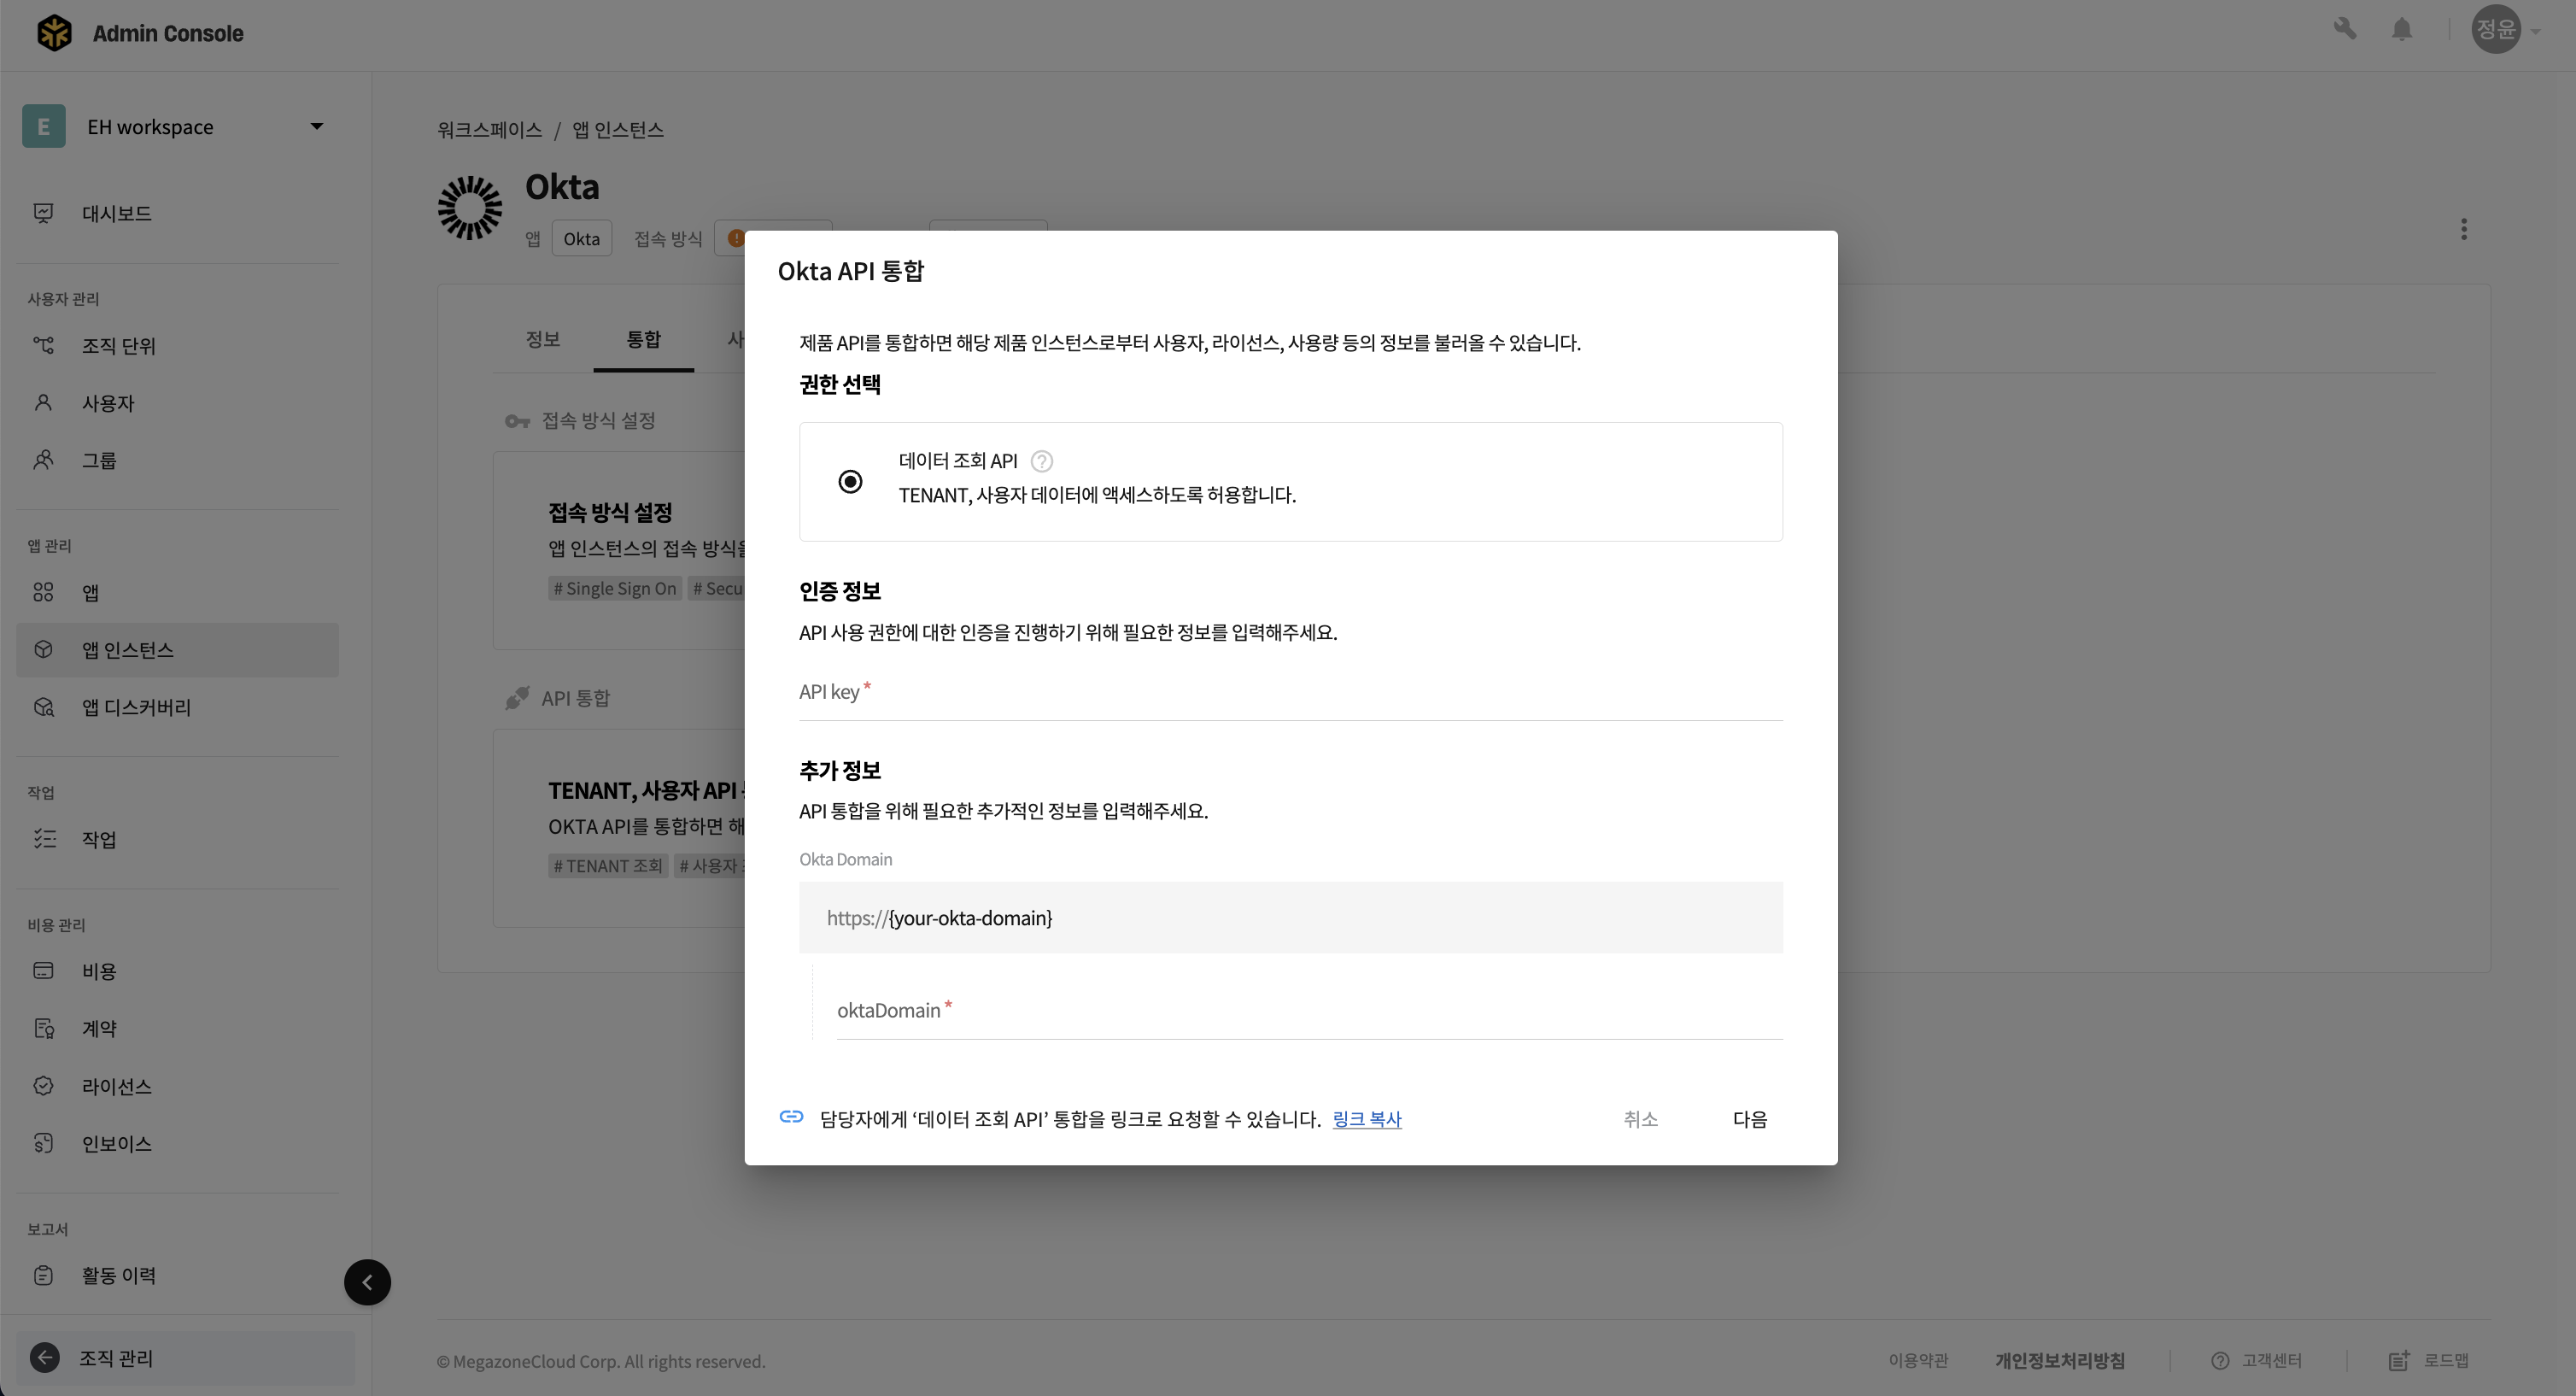Click the 활동 이력 report icon in sidebar
Image resolution: width=2576 pixels, height=1396 pixels.
tap(43, 1275)
